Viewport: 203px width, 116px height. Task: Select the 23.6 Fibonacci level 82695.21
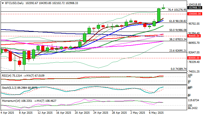[x=178, y=51]
